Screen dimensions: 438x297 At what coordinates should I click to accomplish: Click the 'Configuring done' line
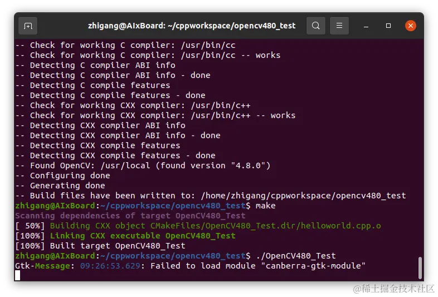[x=63, y=176]
